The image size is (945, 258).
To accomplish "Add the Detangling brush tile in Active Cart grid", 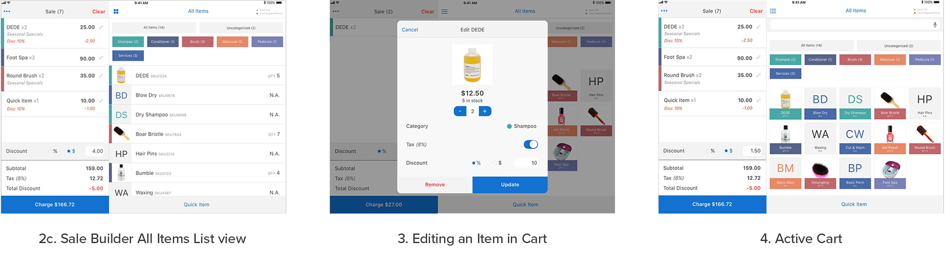I will [x=820, y=173].
